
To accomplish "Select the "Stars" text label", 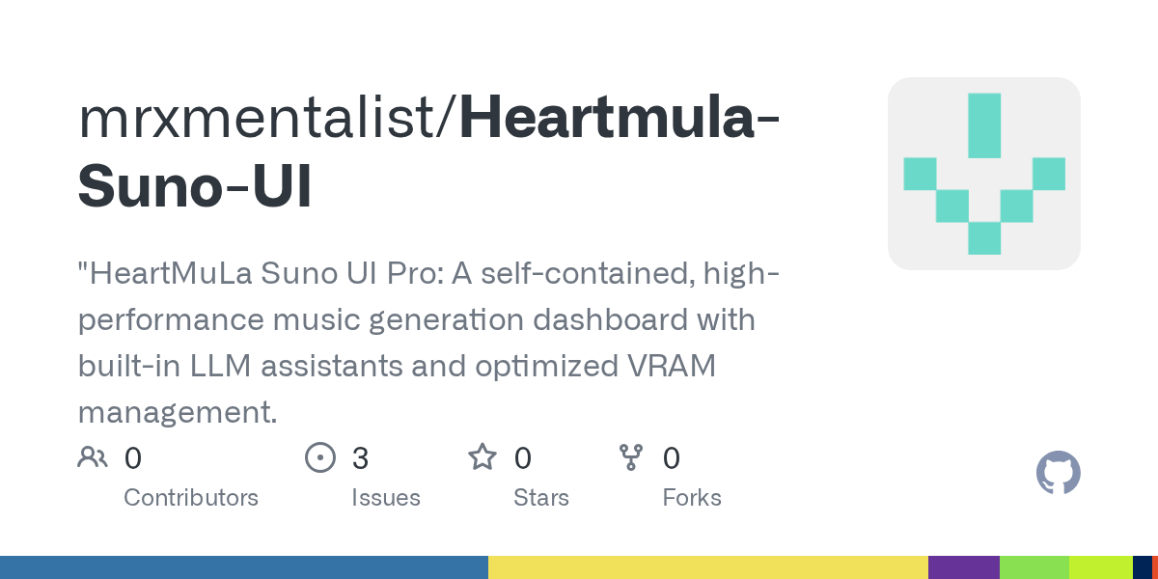I will [541, 498].
